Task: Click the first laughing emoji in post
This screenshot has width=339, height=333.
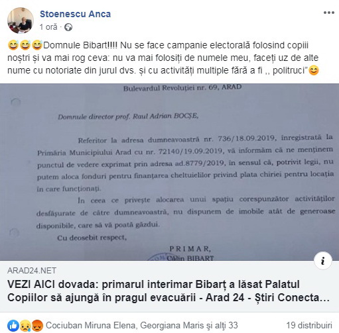Action: pos(13,45)
